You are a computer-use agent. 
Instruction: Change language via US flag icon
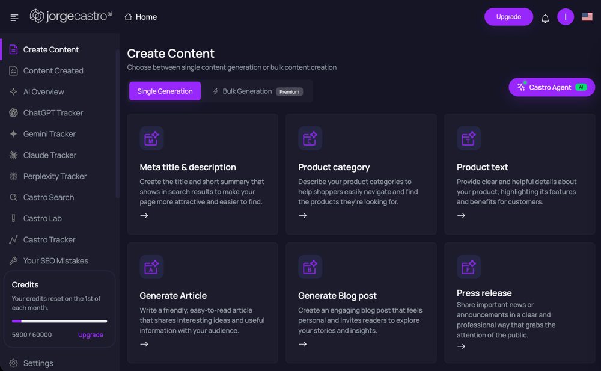[x=587, y=17]
